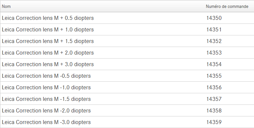Click order number 14352

[214, 41]
